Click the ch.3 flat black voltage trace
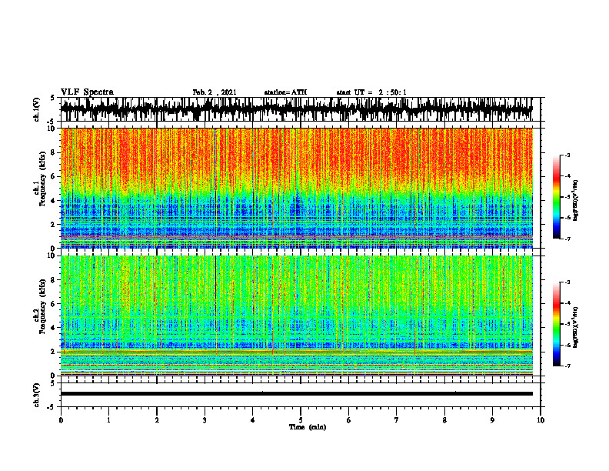Image resolution: width=609 pixels, height=471 pixels. pyautogui.click(x=297, y=394)
